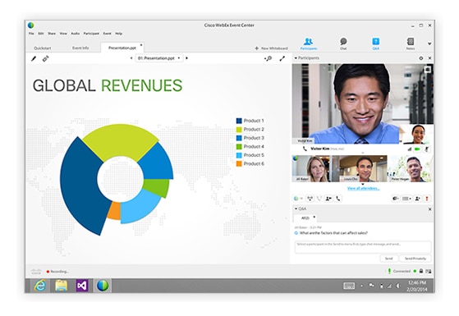
Task: Open the Participants panel icon
Action: tap(309, 44)
